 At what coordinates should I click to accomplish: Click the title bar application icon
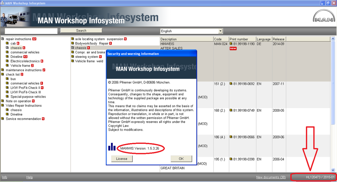click(x=3, y=3)
